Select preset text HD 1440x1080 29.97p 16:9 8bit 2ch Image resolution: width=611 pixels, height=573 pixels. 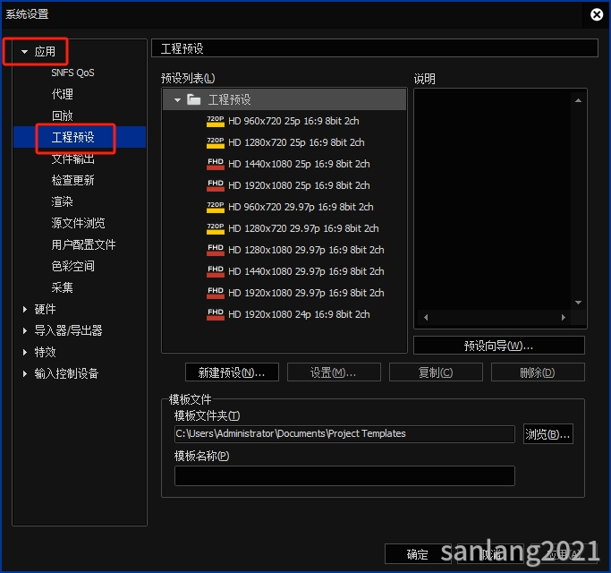pos(306,271)
